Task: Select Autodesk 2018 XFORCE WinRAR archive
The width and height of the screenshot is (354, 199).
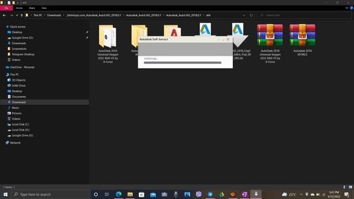Action: (x=303, y=35)
